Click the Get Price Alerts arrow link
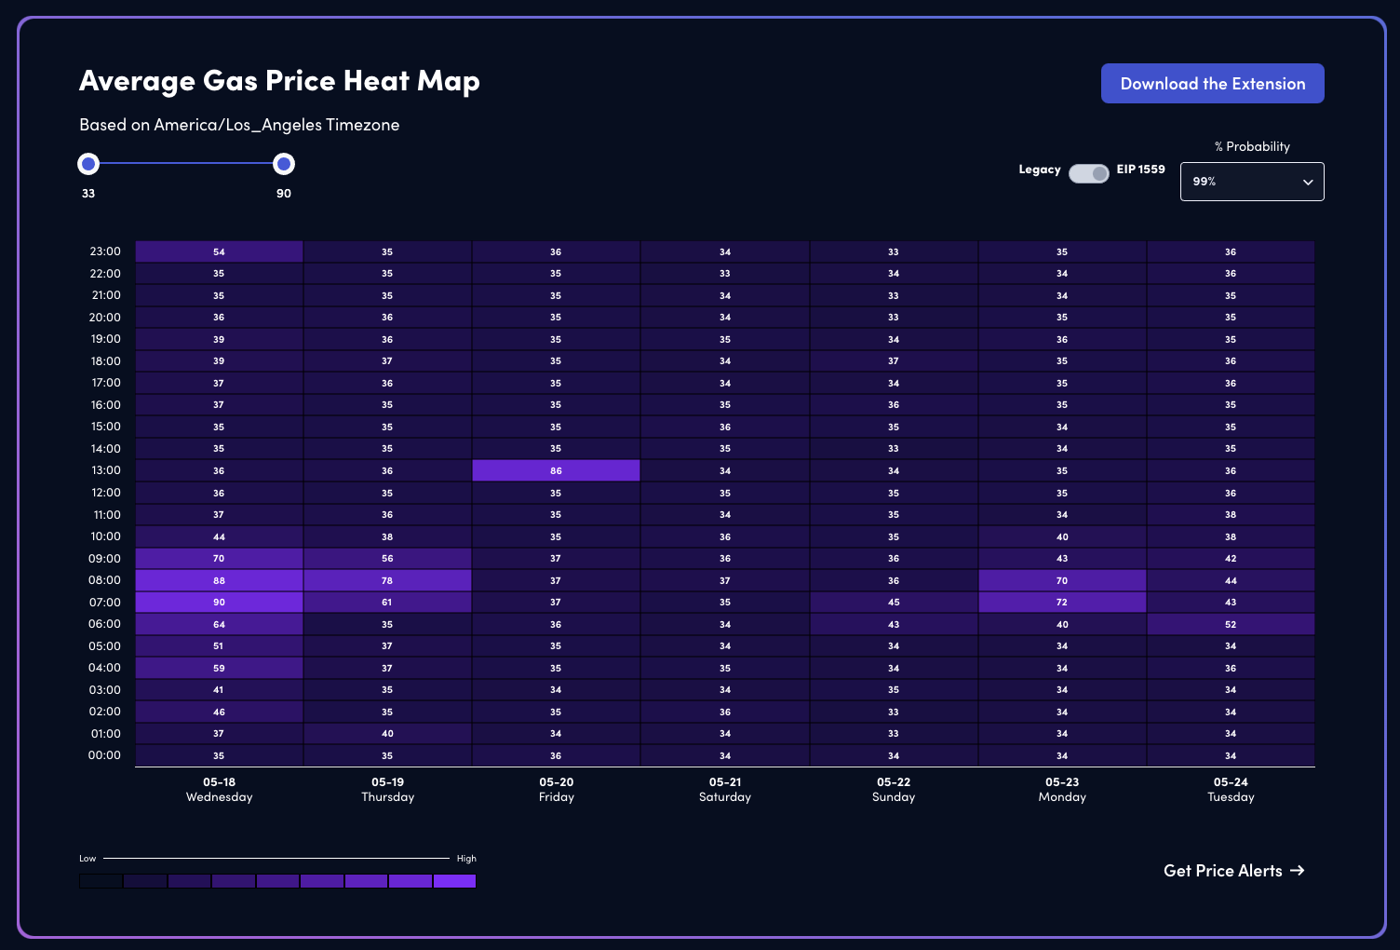The height and width of the screenshot is (950, 1400). coord(1234,870)
